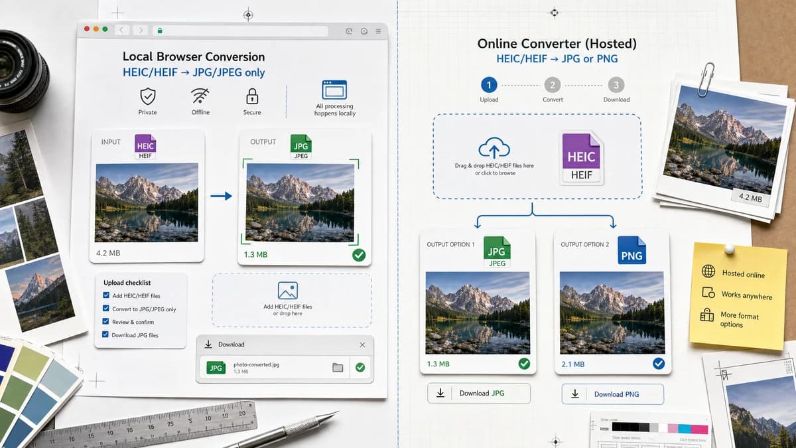Screen dimensions: 796x448
Task: Click the picture icon in Add files dropzone
Action: pyautogui.click(x=288, y=291)
